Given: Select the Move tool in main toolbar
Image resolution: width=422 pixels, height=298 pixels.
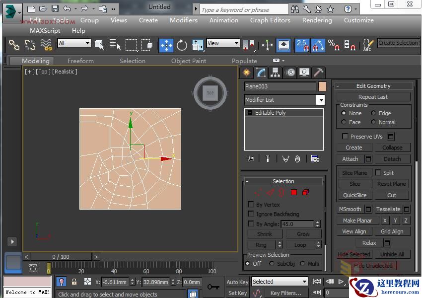Looking at the screenshot, I should [166, 45].
